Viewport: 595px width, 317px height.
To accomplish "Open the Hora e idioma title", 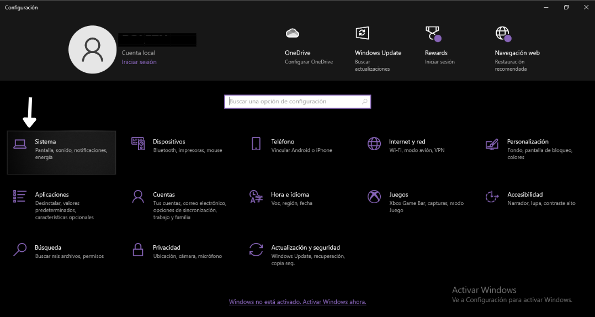I will tap(290, 194).
